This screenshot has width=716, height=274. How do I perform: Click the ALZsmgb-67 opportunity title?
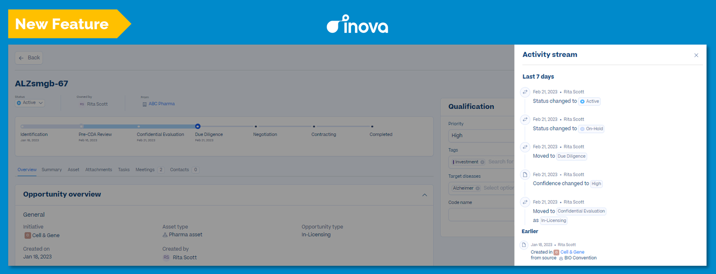[x=41, y=83]
